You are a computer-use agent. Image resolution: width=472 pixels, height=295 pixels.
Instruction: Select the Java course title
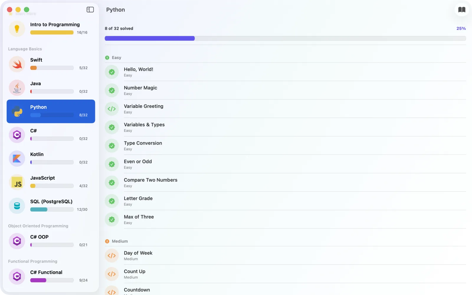35,83
